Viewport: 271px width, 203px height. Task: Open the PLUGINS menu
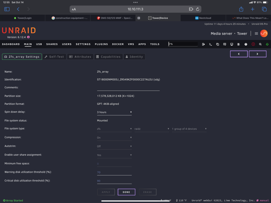click(x=101, y=44)
